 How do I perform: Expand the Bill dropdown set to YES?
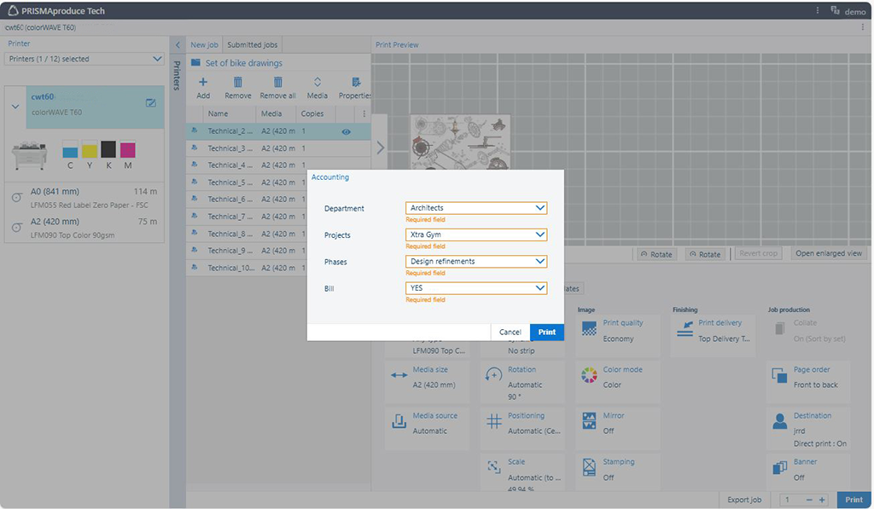pyautogui.click(x=475, y=288)
